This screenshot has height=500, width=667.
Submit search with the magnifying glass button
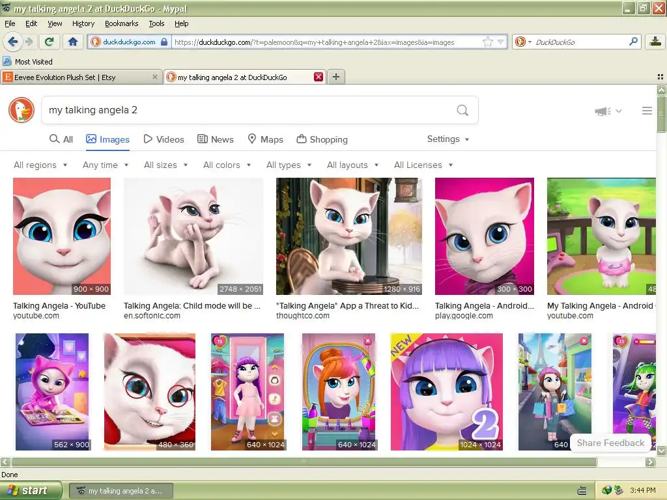pos(462,111)
